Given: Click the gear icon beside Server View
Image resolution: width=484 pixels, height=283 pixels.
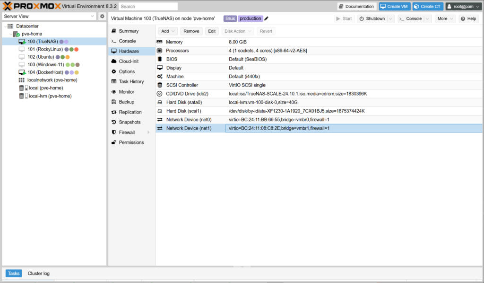Looking at the screenshot, I should (102, 16).
